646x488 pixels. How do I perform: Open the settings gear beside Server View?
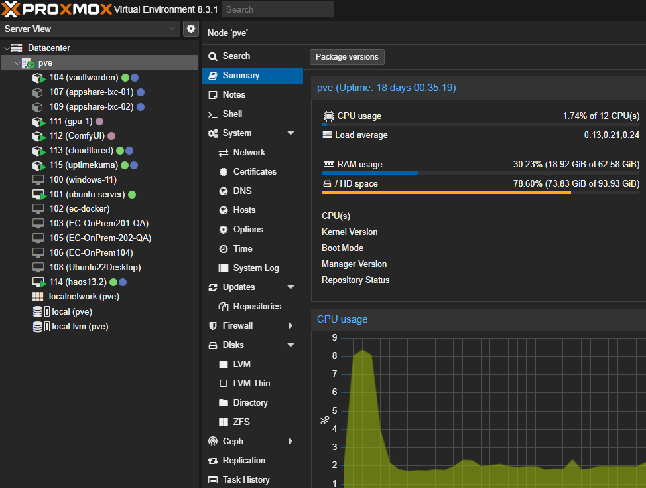pos(191,29)
